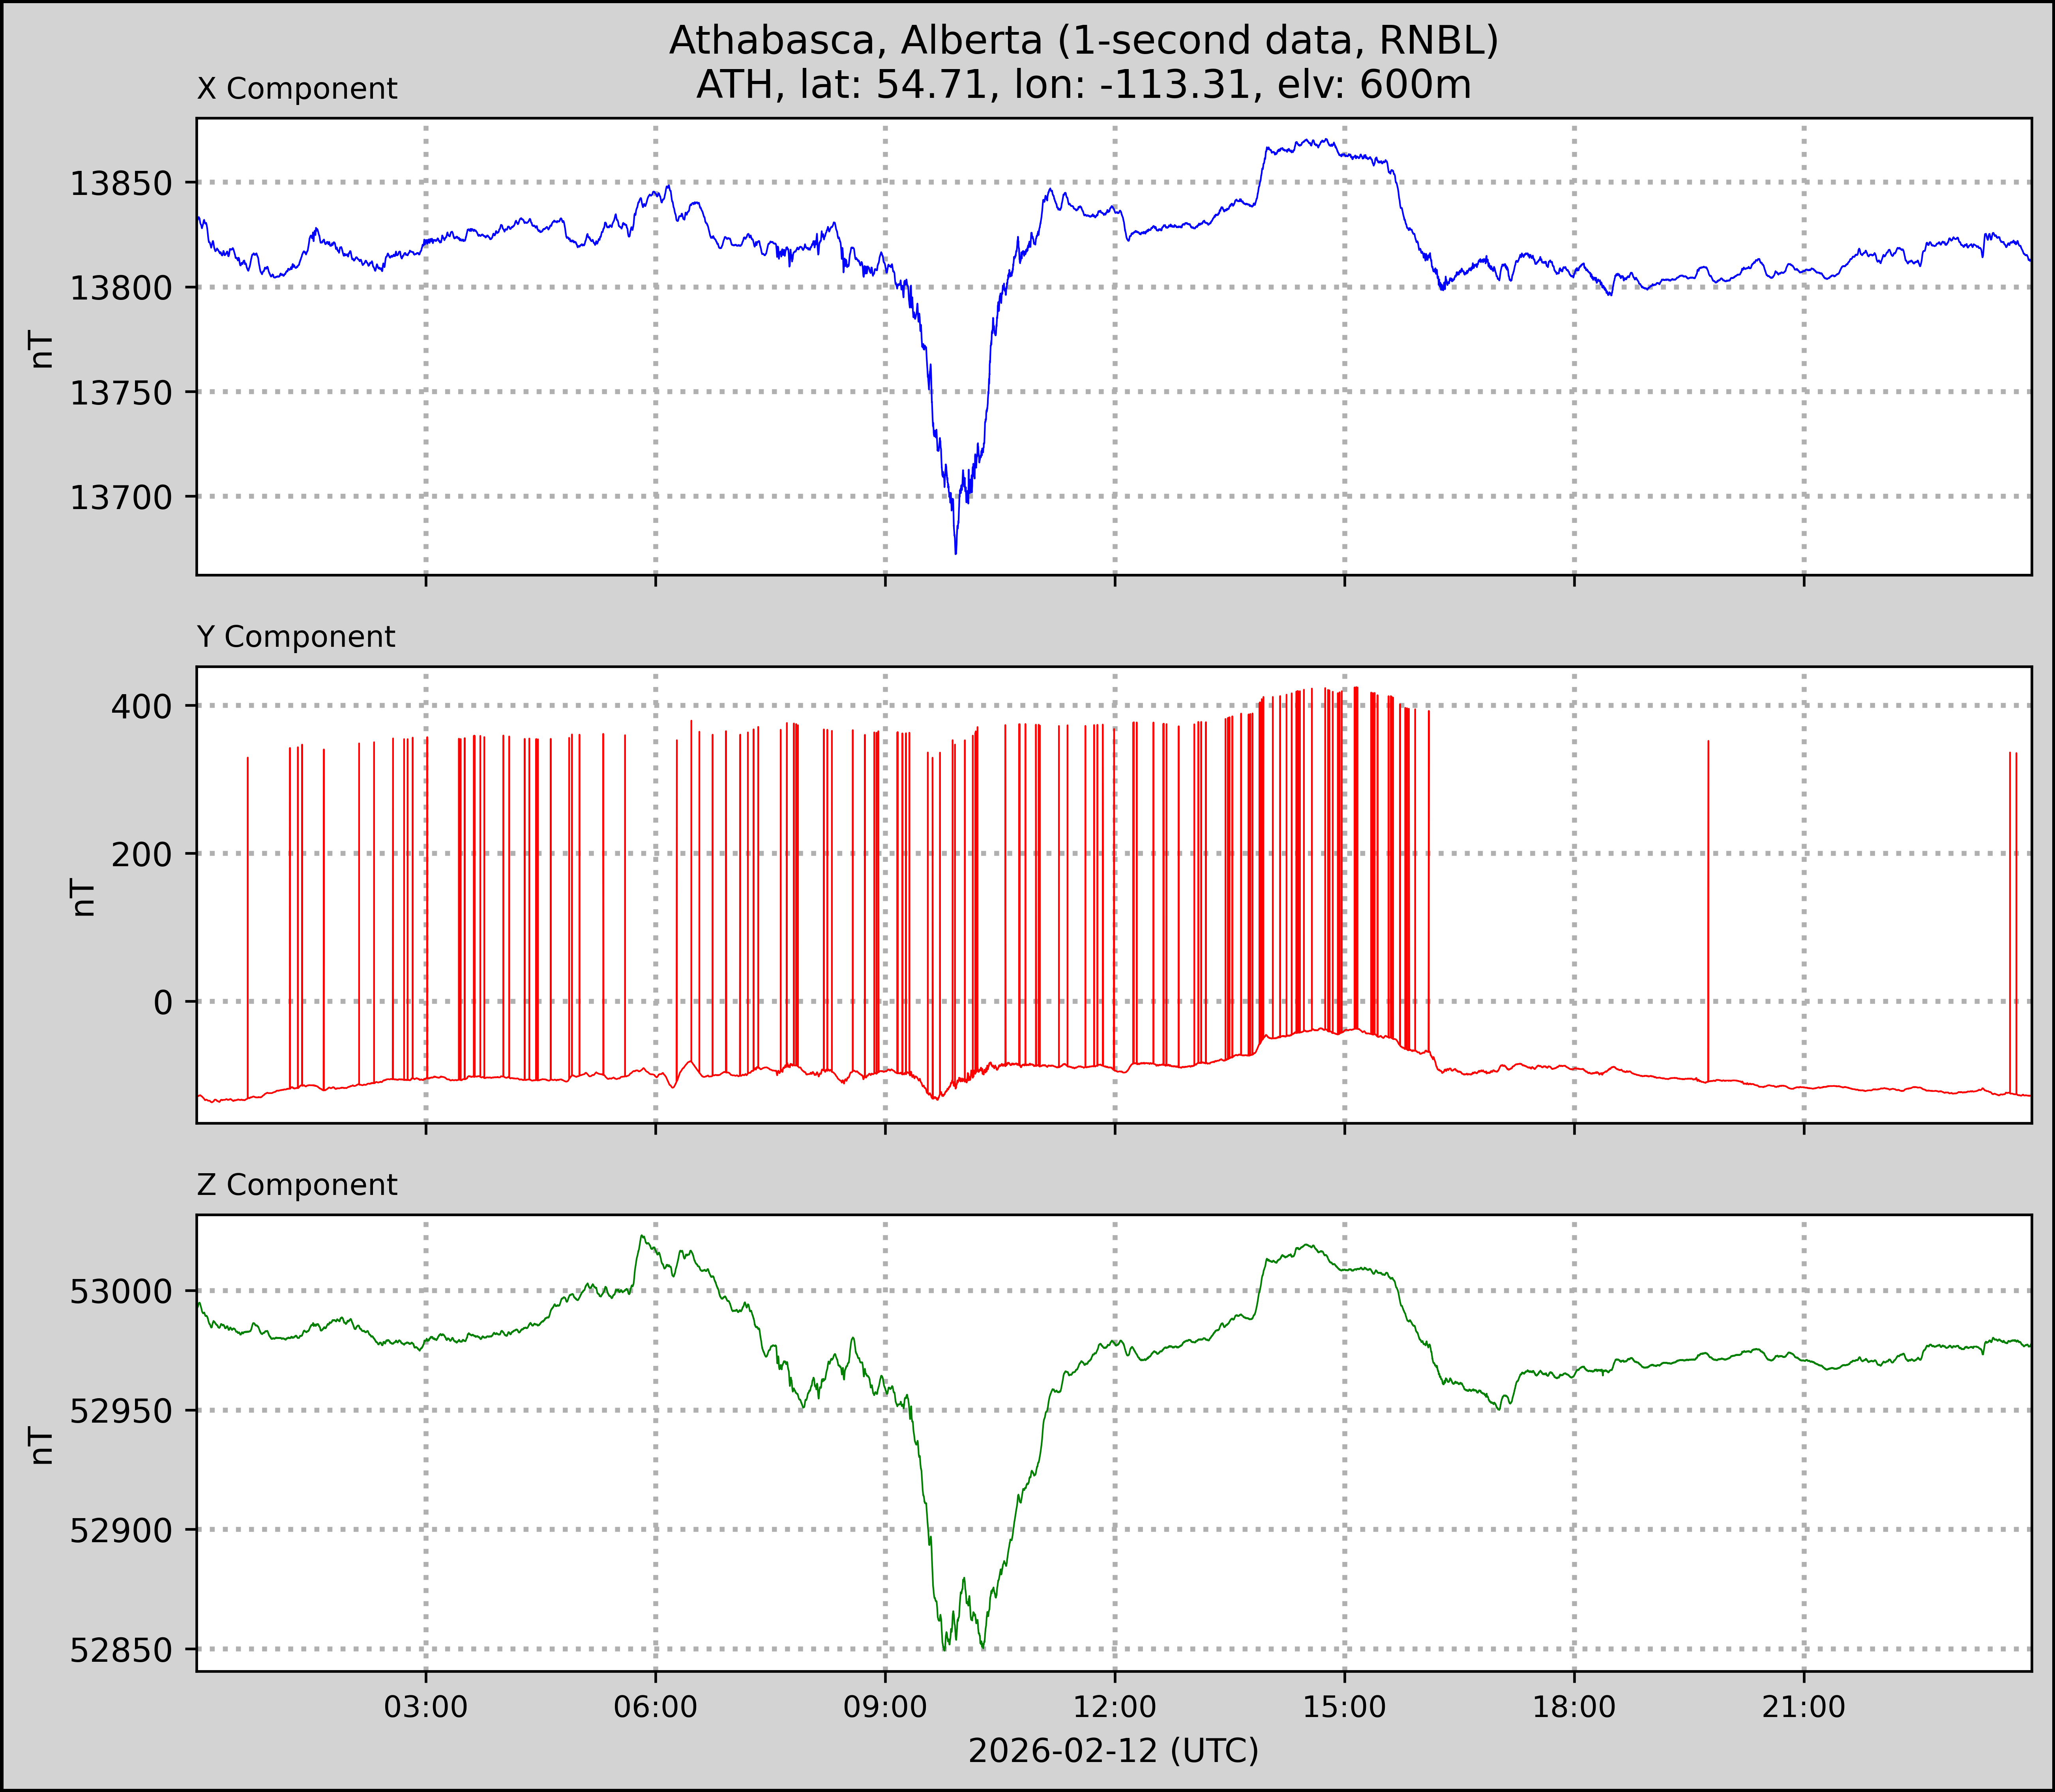Click the isolated red spike near 19:45
2055x1792 pixels.
point(1708,900)
